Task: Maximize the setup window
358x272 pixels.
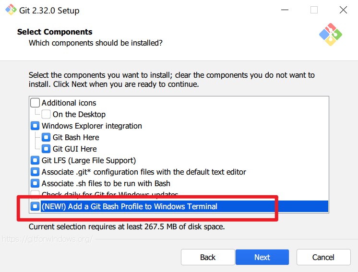Action: click(x=314, y=10)
